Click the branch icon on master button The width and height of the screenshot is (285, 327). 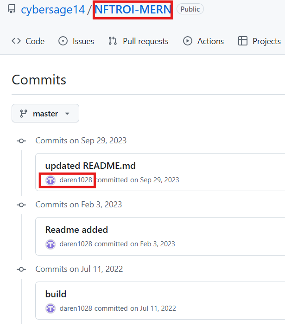(x=23, y=114)
